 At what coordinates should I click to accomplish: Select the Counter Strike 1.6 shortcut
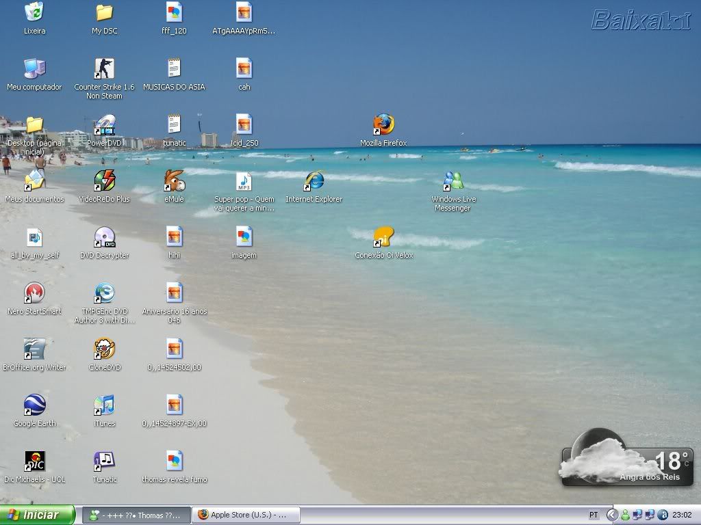coord(104,69)
